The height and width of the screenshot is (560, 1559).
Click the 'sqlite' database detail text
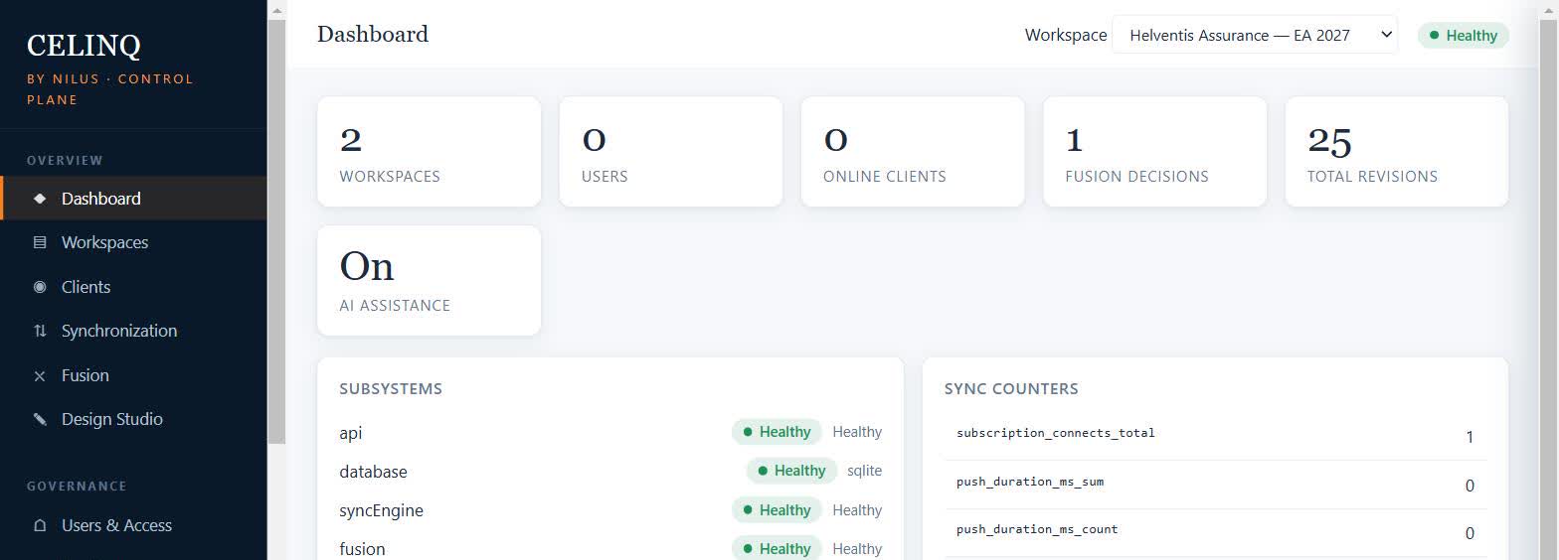[864, 471]
